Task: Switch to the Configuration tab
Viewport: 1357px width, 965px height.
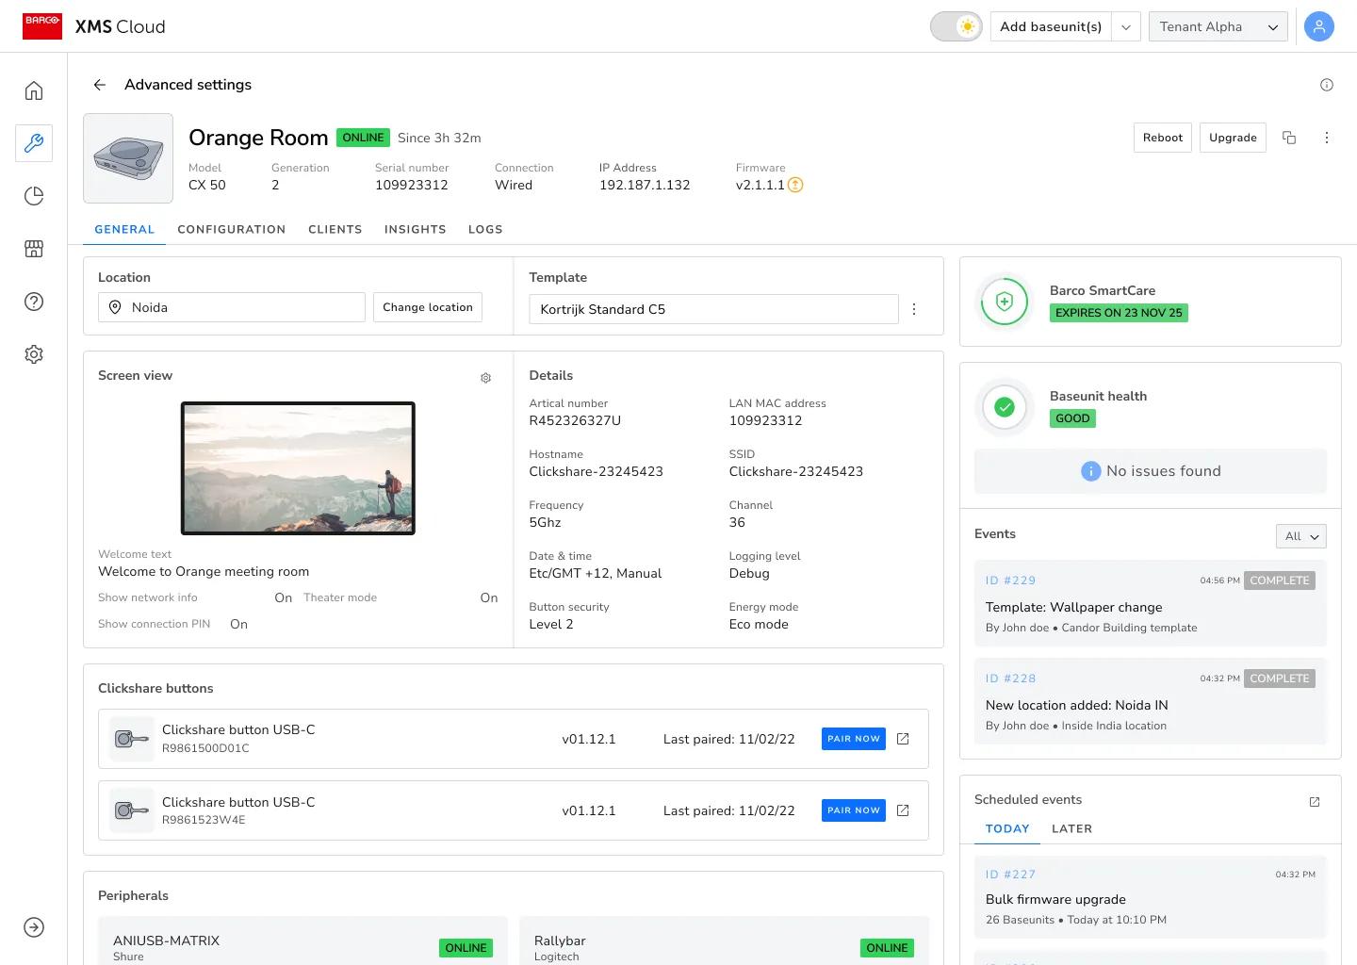Action: [x=232, y=229]
